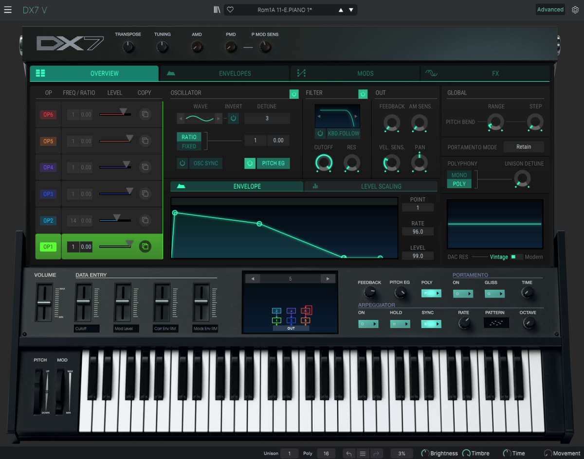This screenshot has width=584, height=459.
Task: Set polyphony to POLY
Action: pyautogui.click(x=459, y=184)
